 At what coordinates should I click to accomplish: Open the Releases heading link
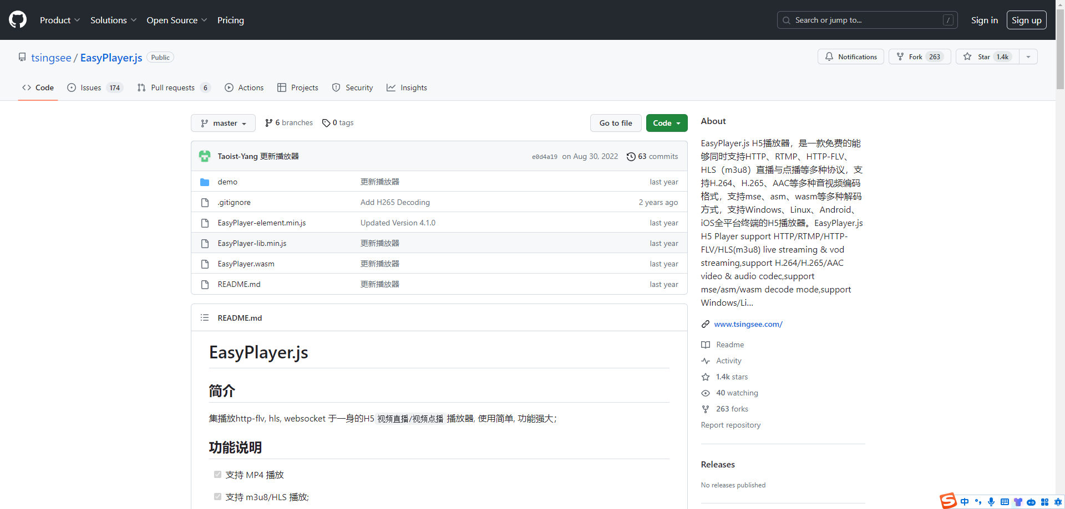pos(718,464)
